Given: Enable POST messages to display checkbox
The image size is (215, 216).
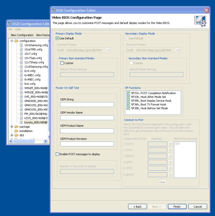Looking at the screenshot, I should point(57,154).
